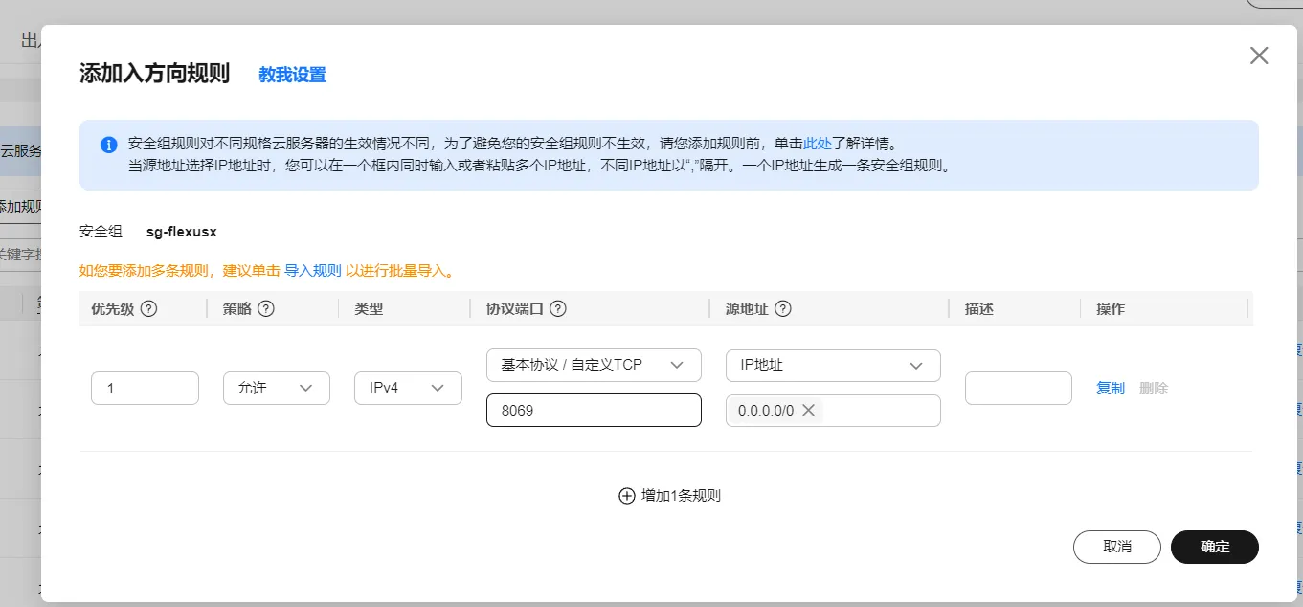Remove the 0.0.0.0/0 address tag
Viewport: 1303px width, 607px height.
pyautogui.click(x=808, y=411)
